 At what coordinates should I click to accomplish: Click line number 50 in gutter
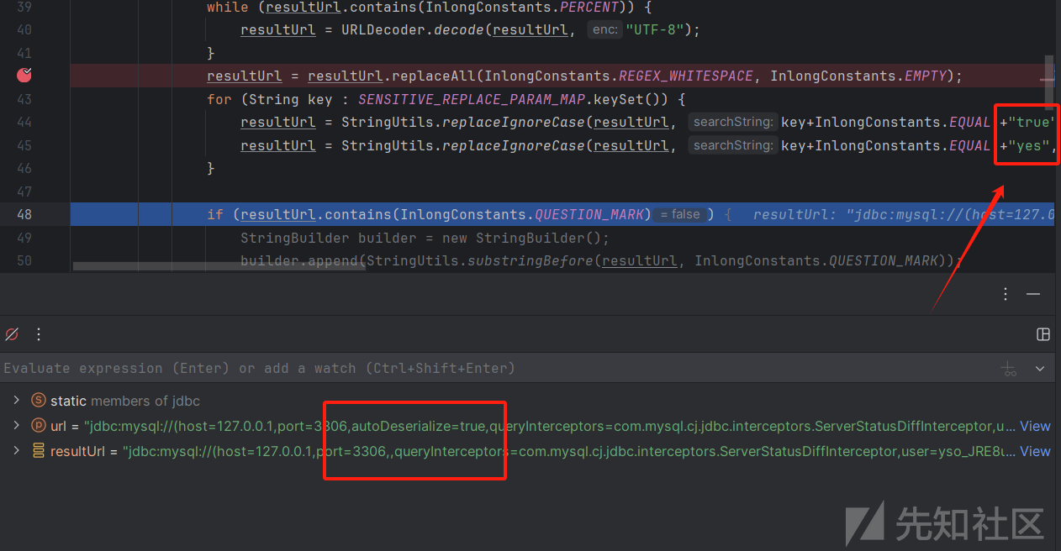[24, 260]
